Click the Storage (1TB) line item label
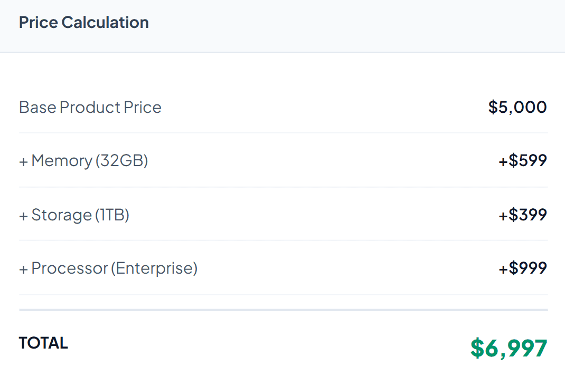 coord(80,215)
